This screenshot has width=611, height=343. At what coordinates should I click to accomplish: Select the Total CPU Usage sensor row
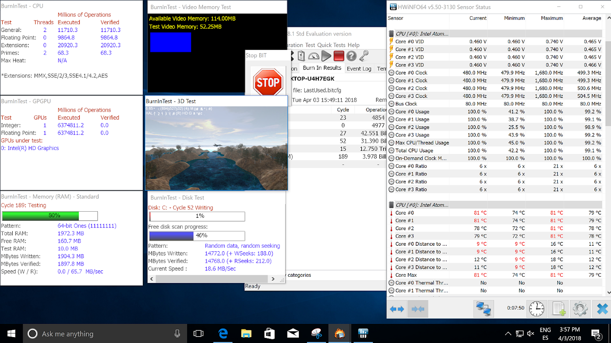(495, 150)
